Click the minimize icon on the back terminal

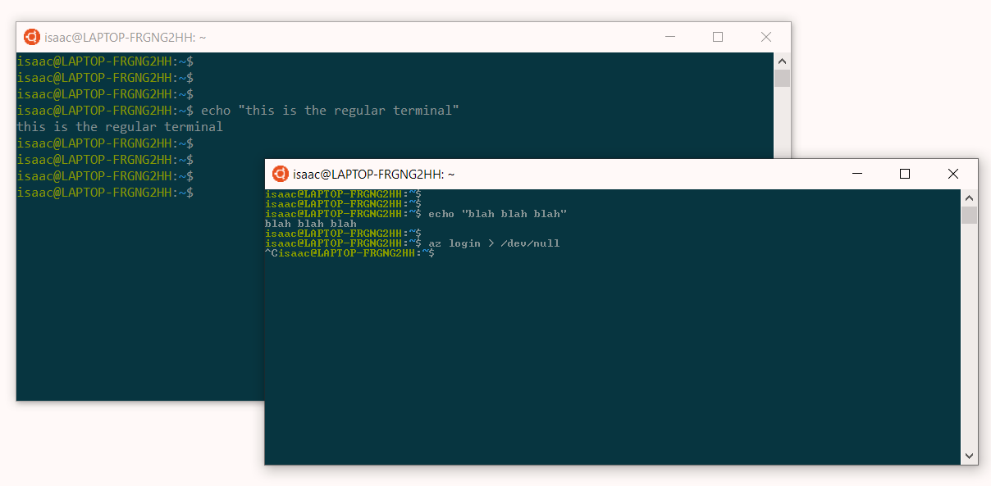(670, 37)
